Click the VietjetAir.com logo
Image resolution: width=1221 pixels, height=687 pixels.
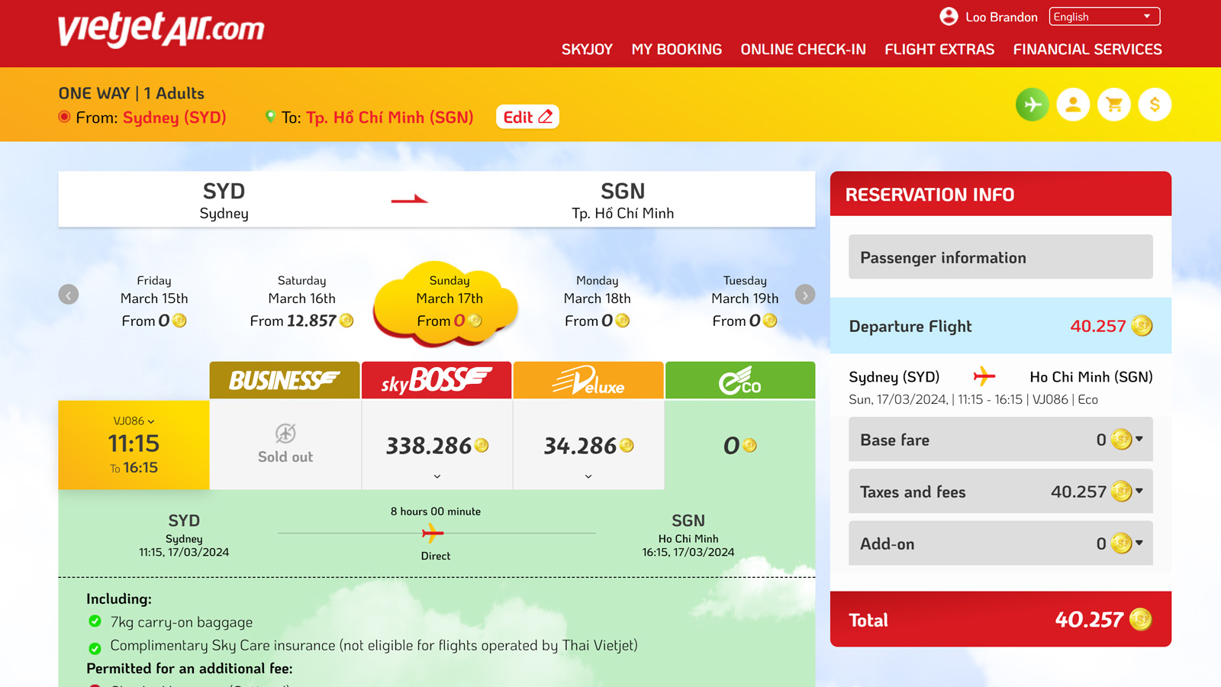coord(161,29)
